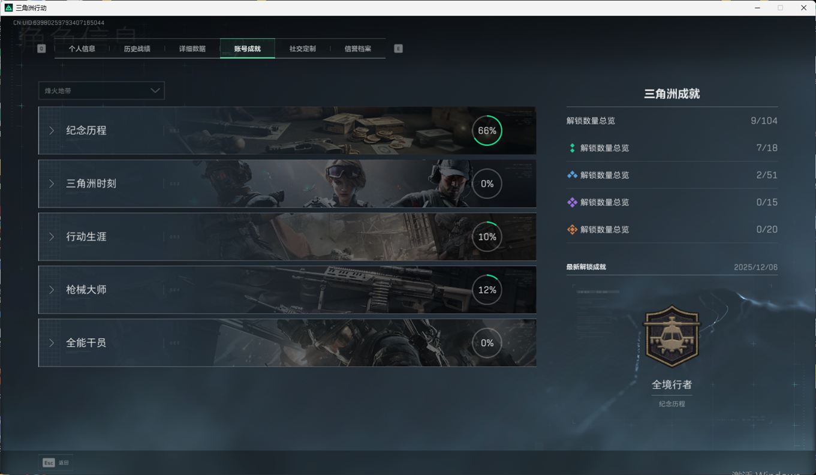Viewport: 816px width, 475px height.
Task: Go to the 详细数据 tab
Action: click(192, 49)
